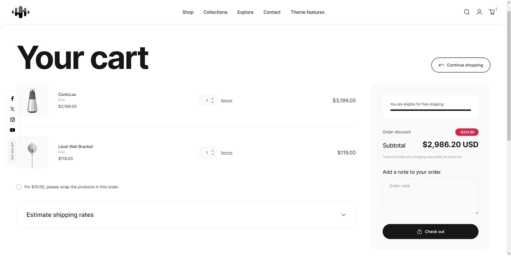Click the store logo in the header
Screen dimensions: 511x256
pyautogui.click(x=20, y=12)
